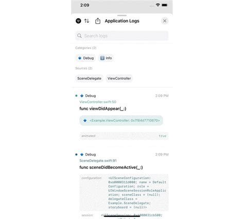
Task: Click the Search logs field
Action: point(121,36)
